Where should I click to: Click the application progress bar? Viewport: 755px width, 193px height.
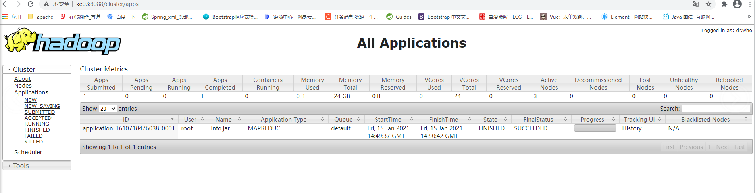(x=595, y=128)
